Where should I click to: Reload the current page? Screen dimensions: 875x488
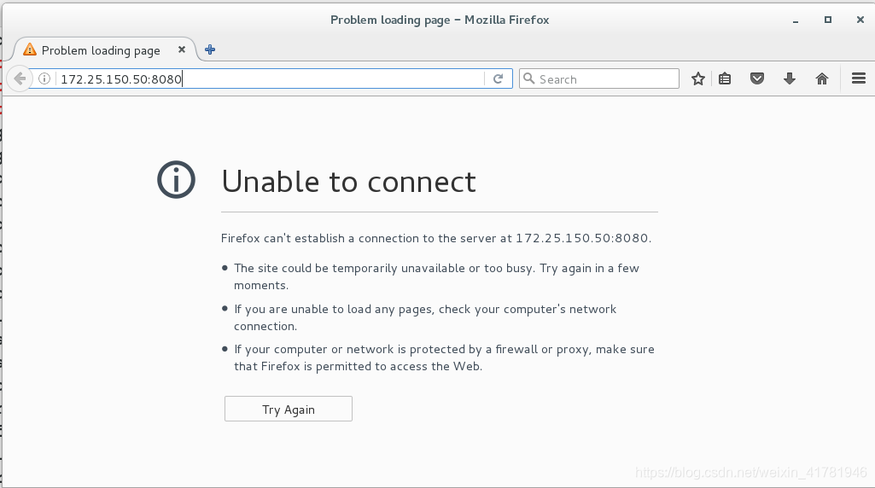499,78
